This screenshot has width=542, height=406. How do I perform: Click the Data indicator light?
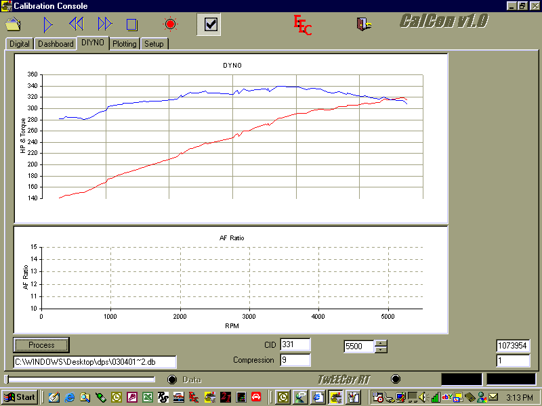pyautogui.click(x=172, y=380)
